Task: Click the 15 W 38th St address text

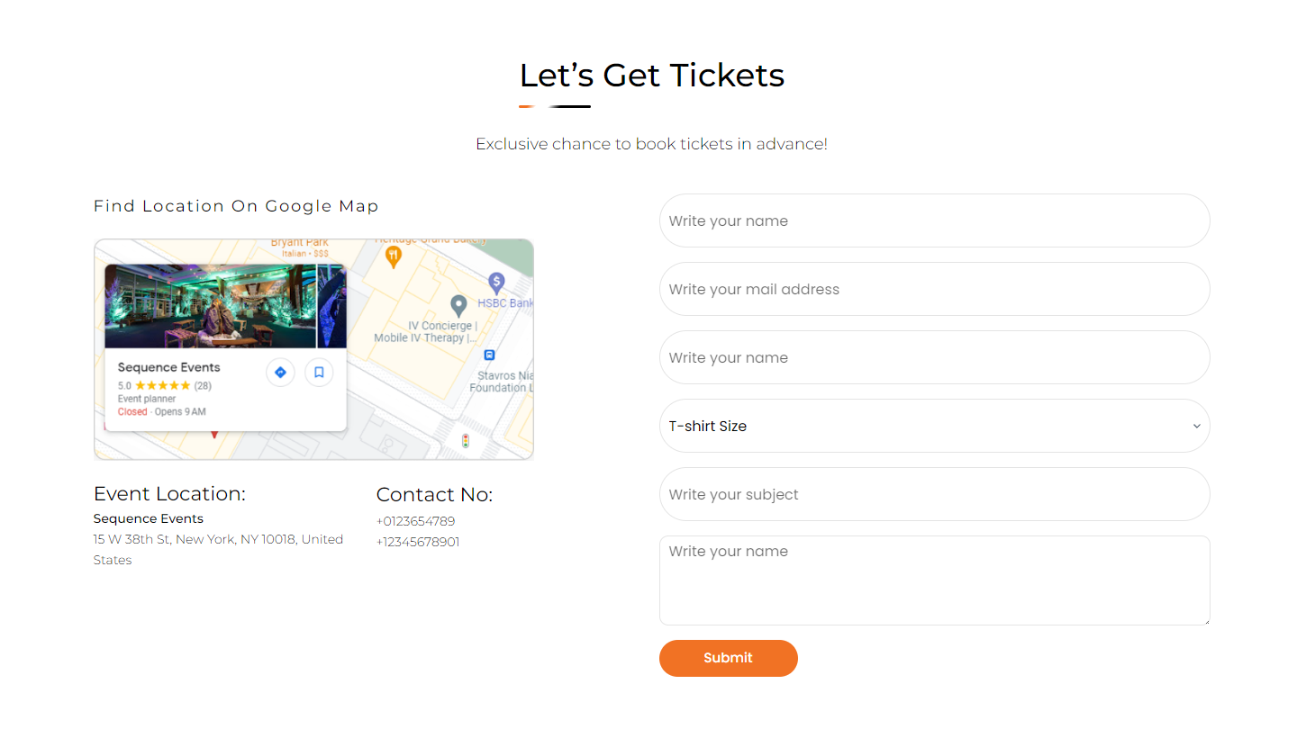Action: [218, 539]
